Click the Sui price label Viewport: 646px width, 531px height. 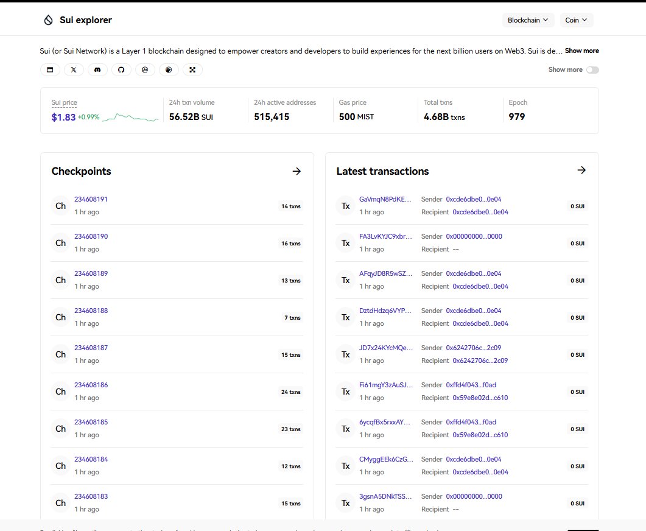tap(64, 102)
